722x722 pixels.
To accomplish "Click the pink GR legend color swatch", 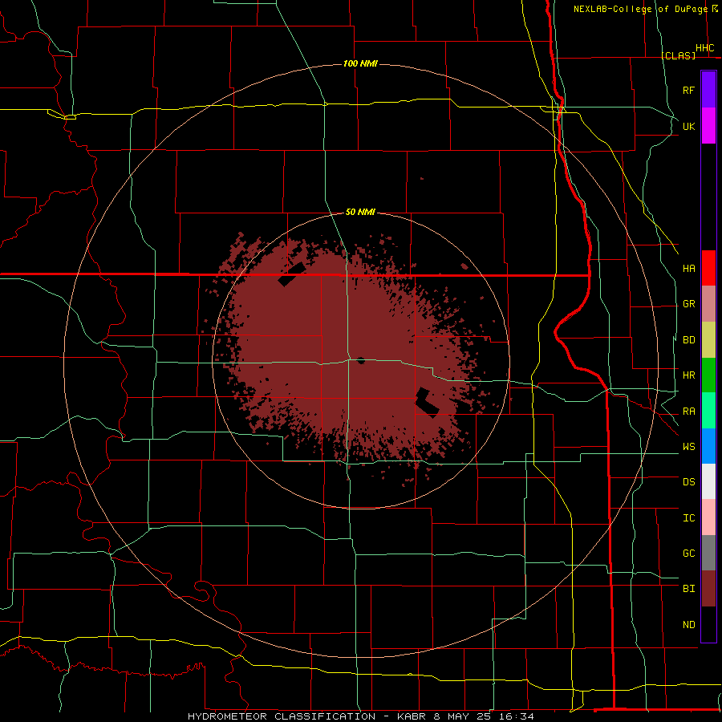I will tap(708, 304).
